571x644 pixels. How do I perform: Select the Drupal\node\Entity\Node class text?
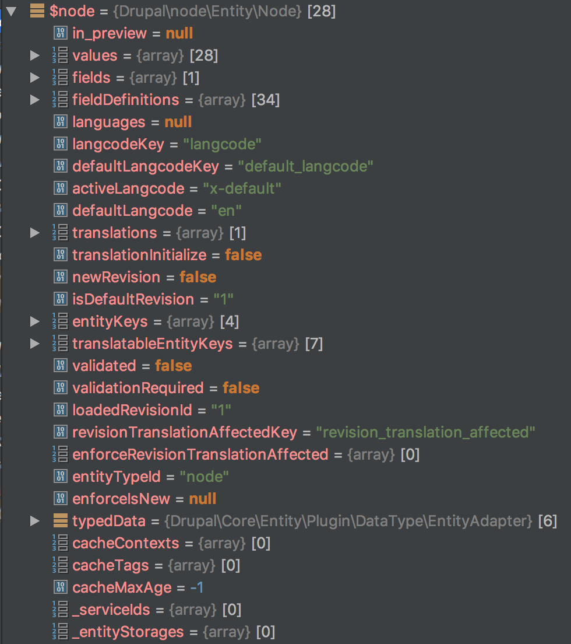[x=207, y=12]
